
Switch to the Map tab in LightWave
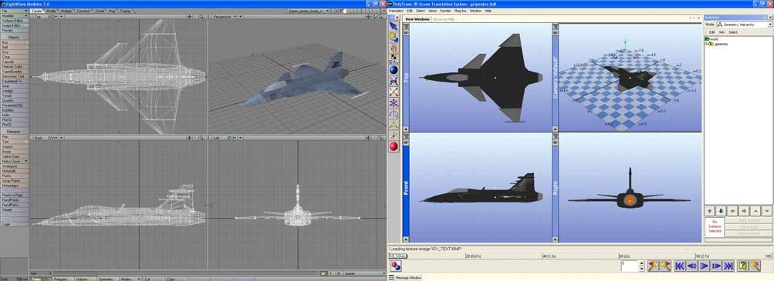113,11
